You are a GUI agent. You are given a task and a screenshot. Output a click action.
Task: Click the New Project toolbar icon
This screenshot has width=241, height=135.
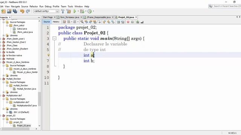pos(3,11)
